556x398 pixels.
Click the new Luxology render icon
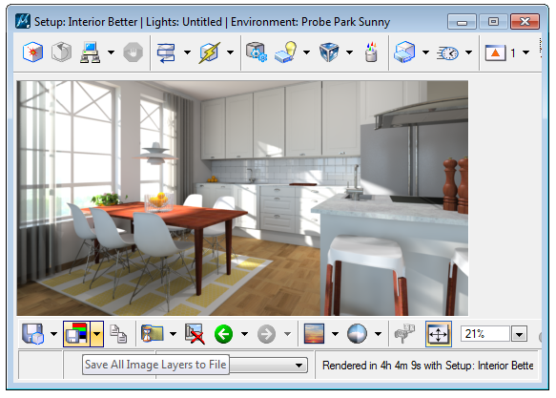coord(32,52)
